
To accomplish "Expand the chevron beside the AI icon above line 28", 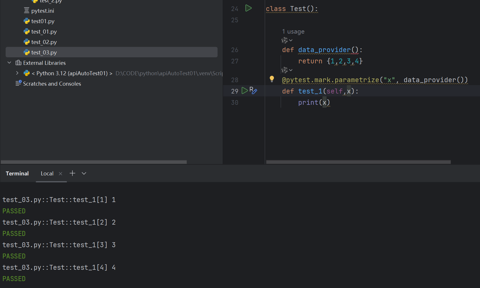I will 291,70.
